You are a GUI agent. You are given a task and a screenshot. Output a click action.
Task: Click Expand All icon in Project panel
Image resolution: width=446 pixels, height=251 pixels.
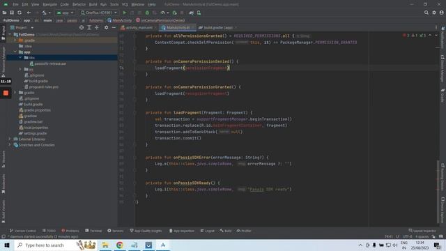click(89, 28)
